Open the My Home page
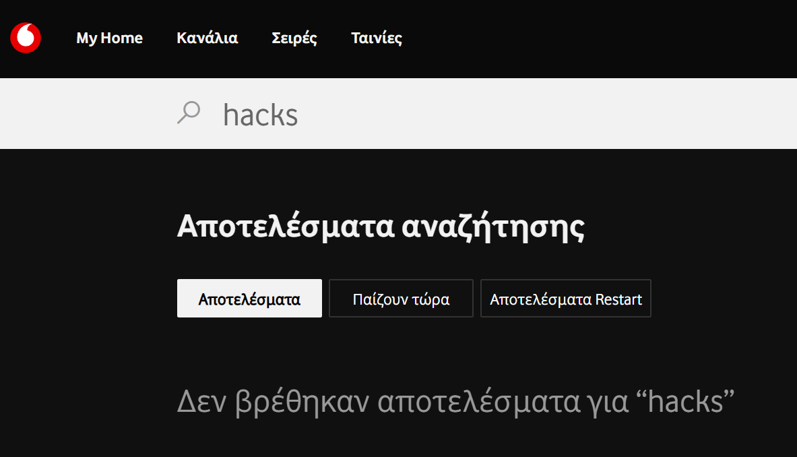 pyautogui.click(x=109, y=38)
